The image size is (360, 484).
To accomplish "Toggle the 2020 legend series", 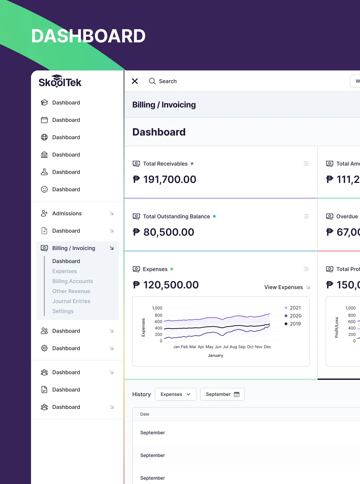I will tap(293, 316).
